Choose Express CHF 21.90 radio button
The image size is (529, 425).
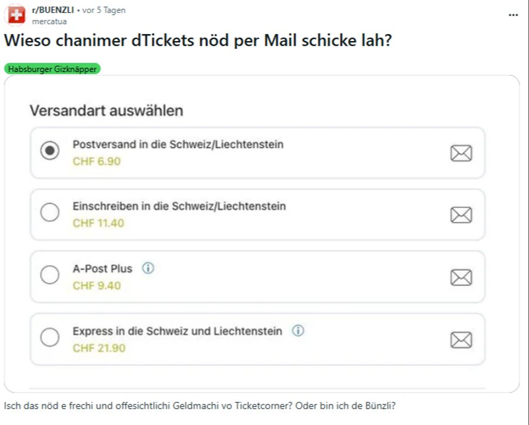50,337
